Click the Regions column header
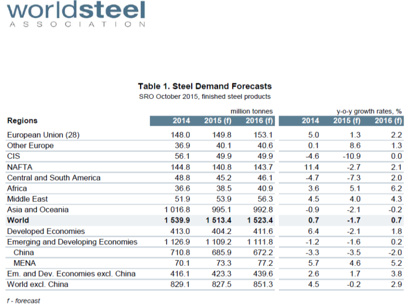Viewport: 406px width, 304px height. click(x=23, y=121)
